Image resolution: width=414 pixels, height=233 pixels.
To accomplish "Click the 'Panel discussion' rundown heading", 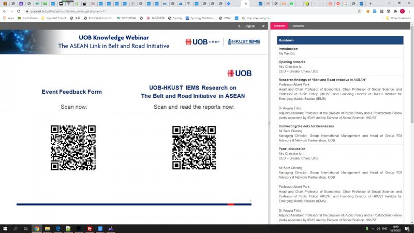I will click(x=292, y=149).
